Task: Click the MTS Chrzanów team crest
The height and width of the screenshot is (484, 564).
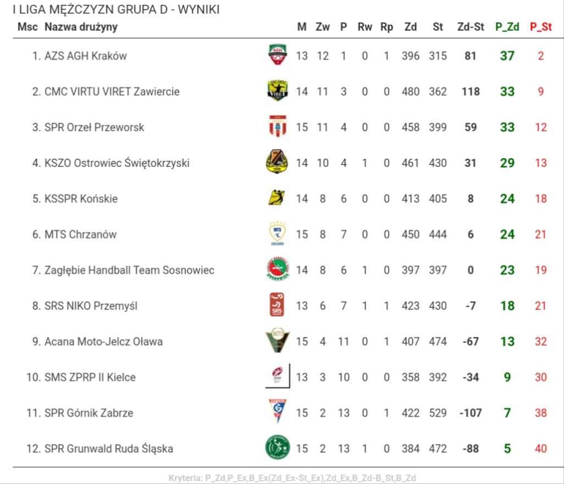Action: pyautogui.click(x=278, y=234)
